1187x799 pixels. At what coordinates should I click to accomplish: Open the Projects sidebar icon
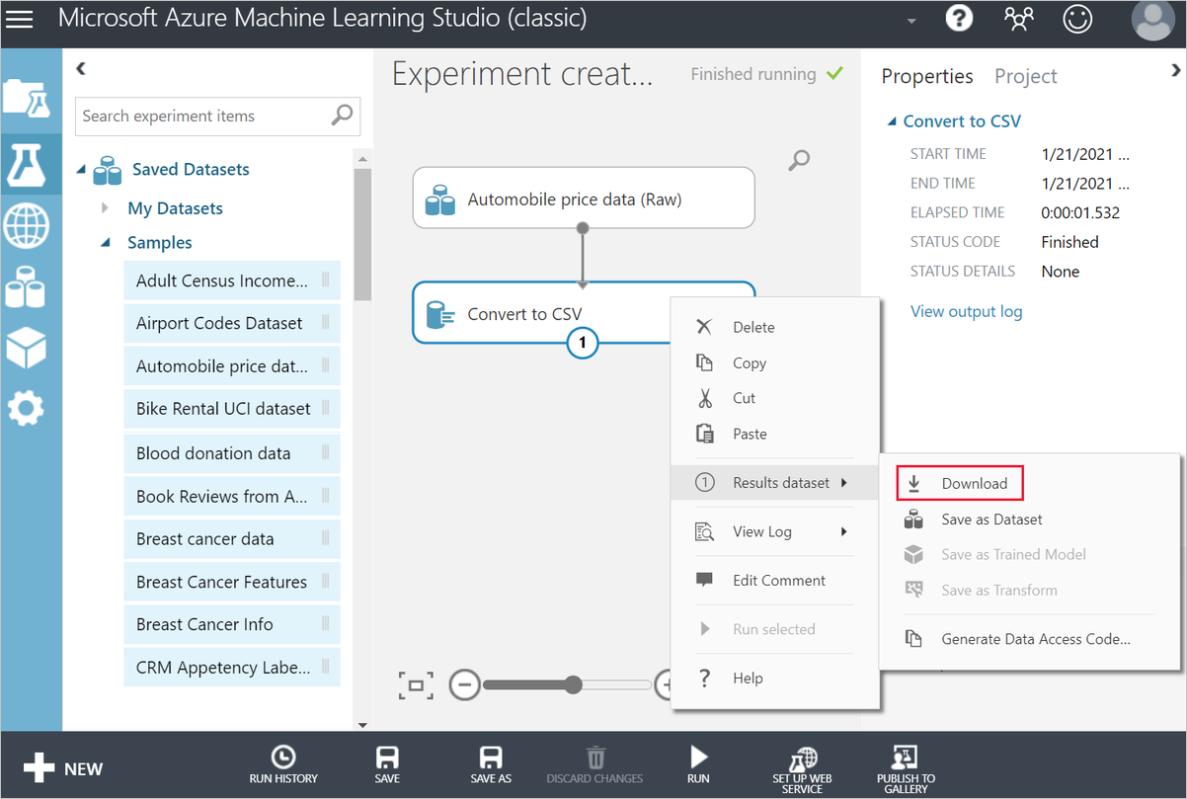[x=27, y=98]
